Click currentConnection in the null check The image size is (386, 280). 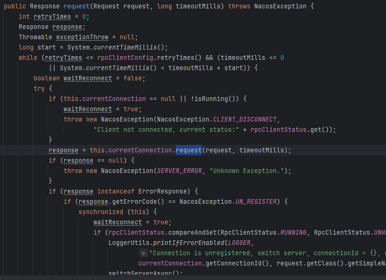[114, 99]
